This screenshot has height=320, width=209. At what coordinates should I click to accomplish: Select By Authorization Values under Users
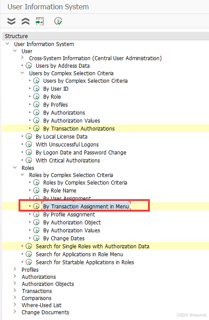pos(72,121)
